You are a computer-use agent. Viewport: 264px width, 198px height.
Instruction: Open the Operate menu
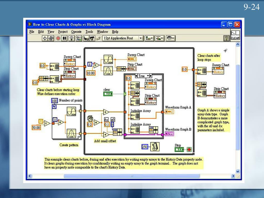point(76,32)
